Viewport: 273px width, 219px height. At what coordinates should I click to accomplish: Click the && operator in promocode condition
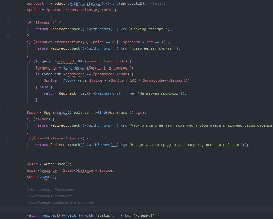coord(80,61)
